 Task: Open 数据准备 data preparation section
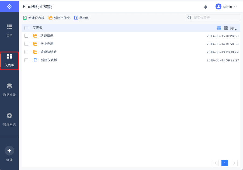pyautogui.click(x=9, y=90)
